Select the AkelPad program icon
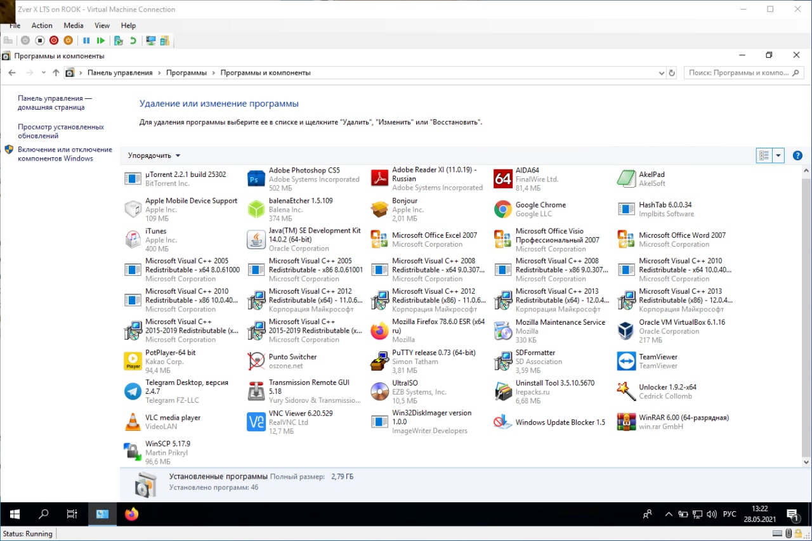812x541 pixels. [626, 179]
